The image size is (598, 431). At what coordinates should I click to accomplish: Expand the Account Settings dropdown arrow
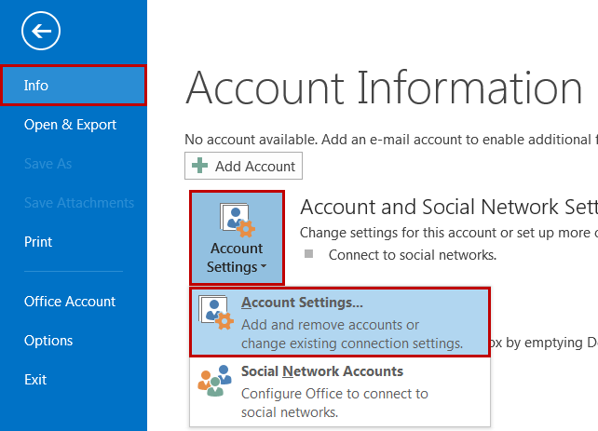(x=262, y=269)
